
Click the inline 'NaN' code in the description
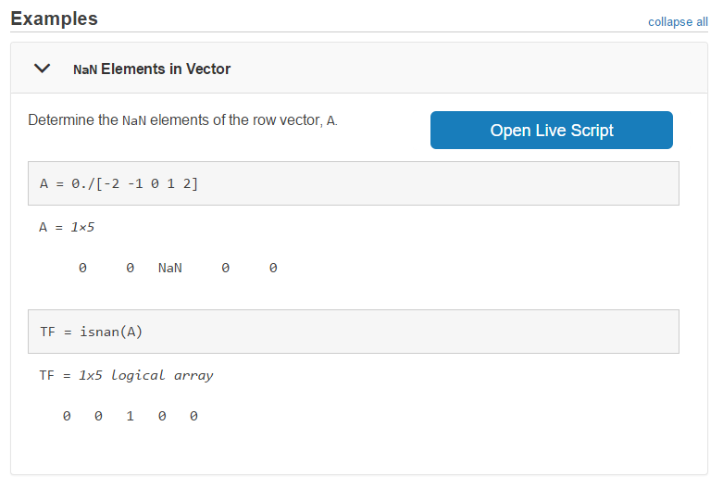pos(134,120)
